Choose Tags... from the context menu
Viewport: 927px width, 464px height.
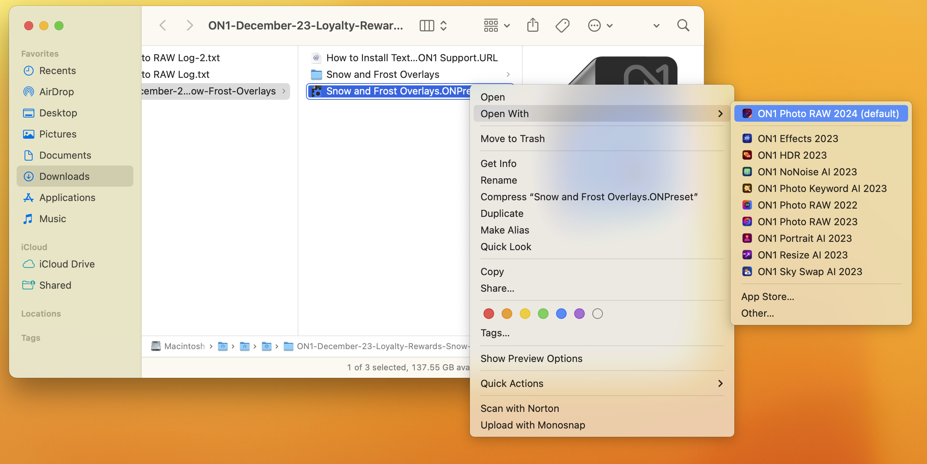pyautogui.click(x=602, y=333)
